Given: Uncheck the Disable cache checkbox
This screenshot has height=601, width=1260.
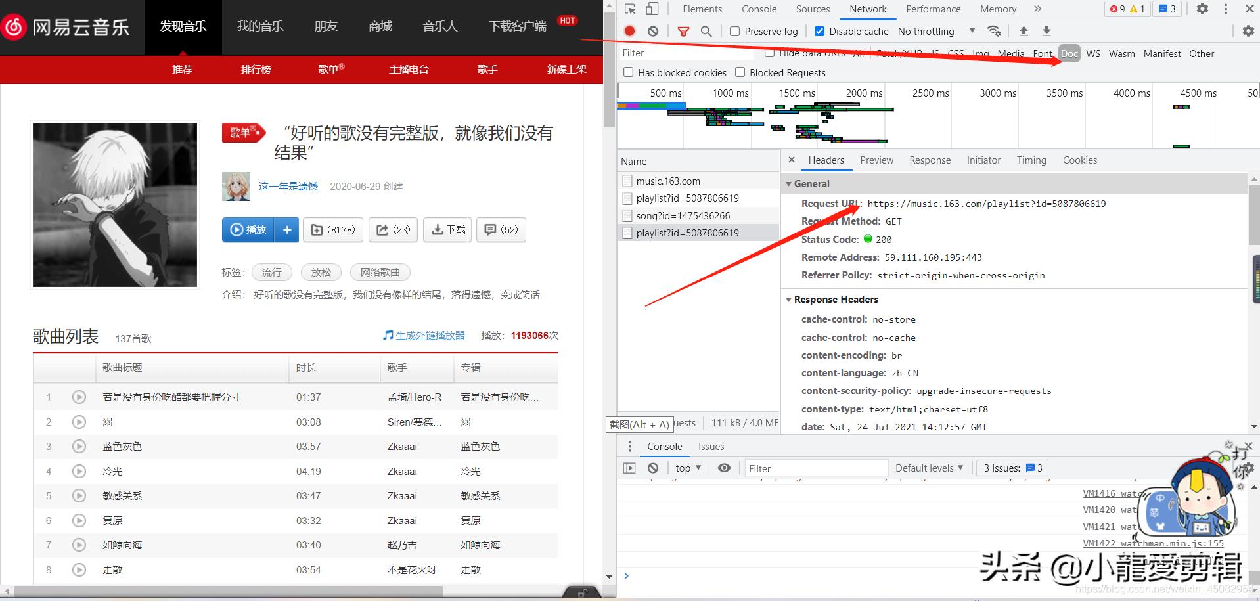Looking at the screenshot, I should pyautogui.click(x=819, y=31).
